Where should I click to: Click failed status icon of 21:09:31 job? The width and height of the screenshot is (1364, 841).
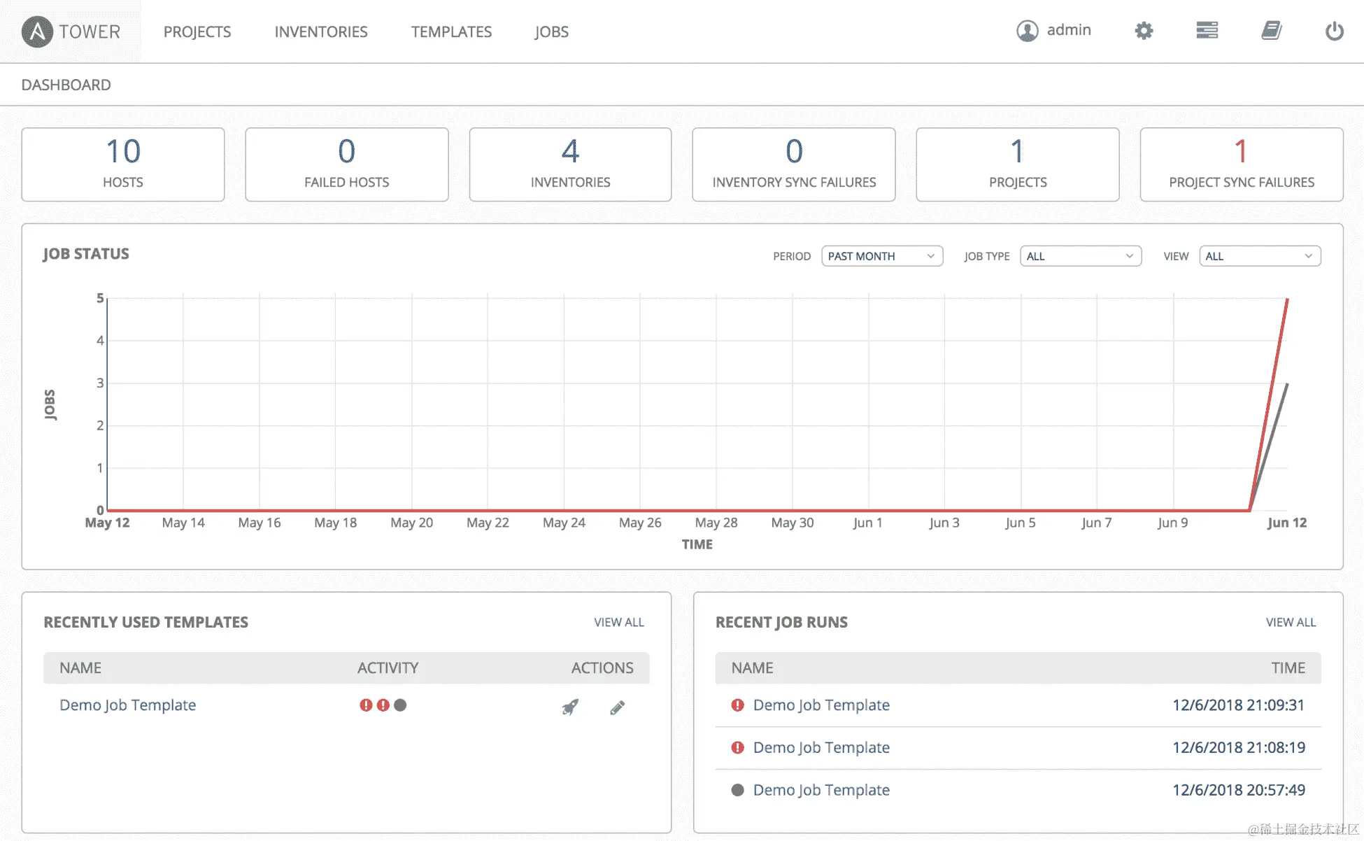(737, 705)
